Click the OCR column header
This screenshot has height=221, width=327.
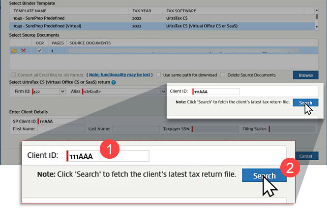40,43
